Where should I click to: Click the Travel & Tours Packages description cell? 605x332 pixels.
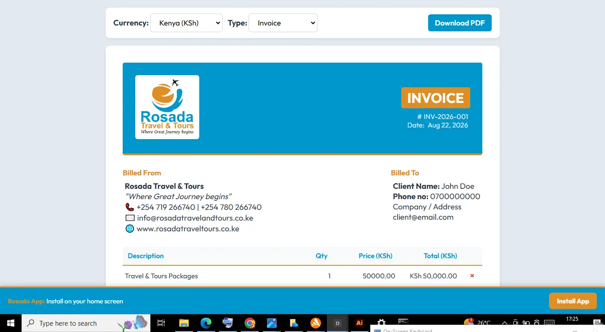click(161, 276)
